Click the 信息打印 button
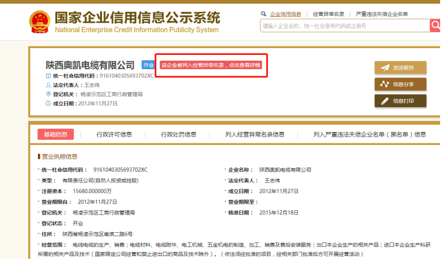This screenshot has height=277, width=443. point(401,101)
